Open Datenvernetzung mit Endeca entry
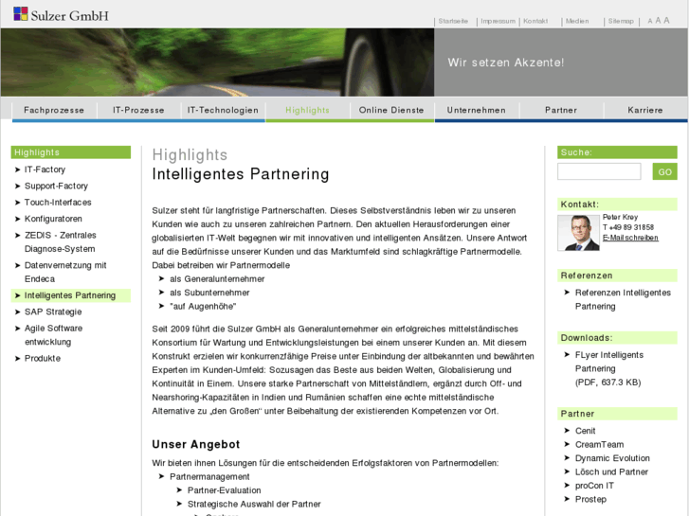The height and width of the screenshot is (516, 689). 65,272
